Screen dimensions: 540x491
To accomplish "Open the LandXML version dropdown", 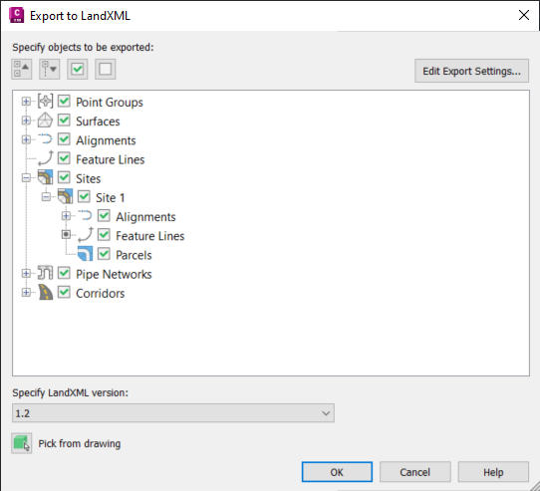I will pos(173,413).
